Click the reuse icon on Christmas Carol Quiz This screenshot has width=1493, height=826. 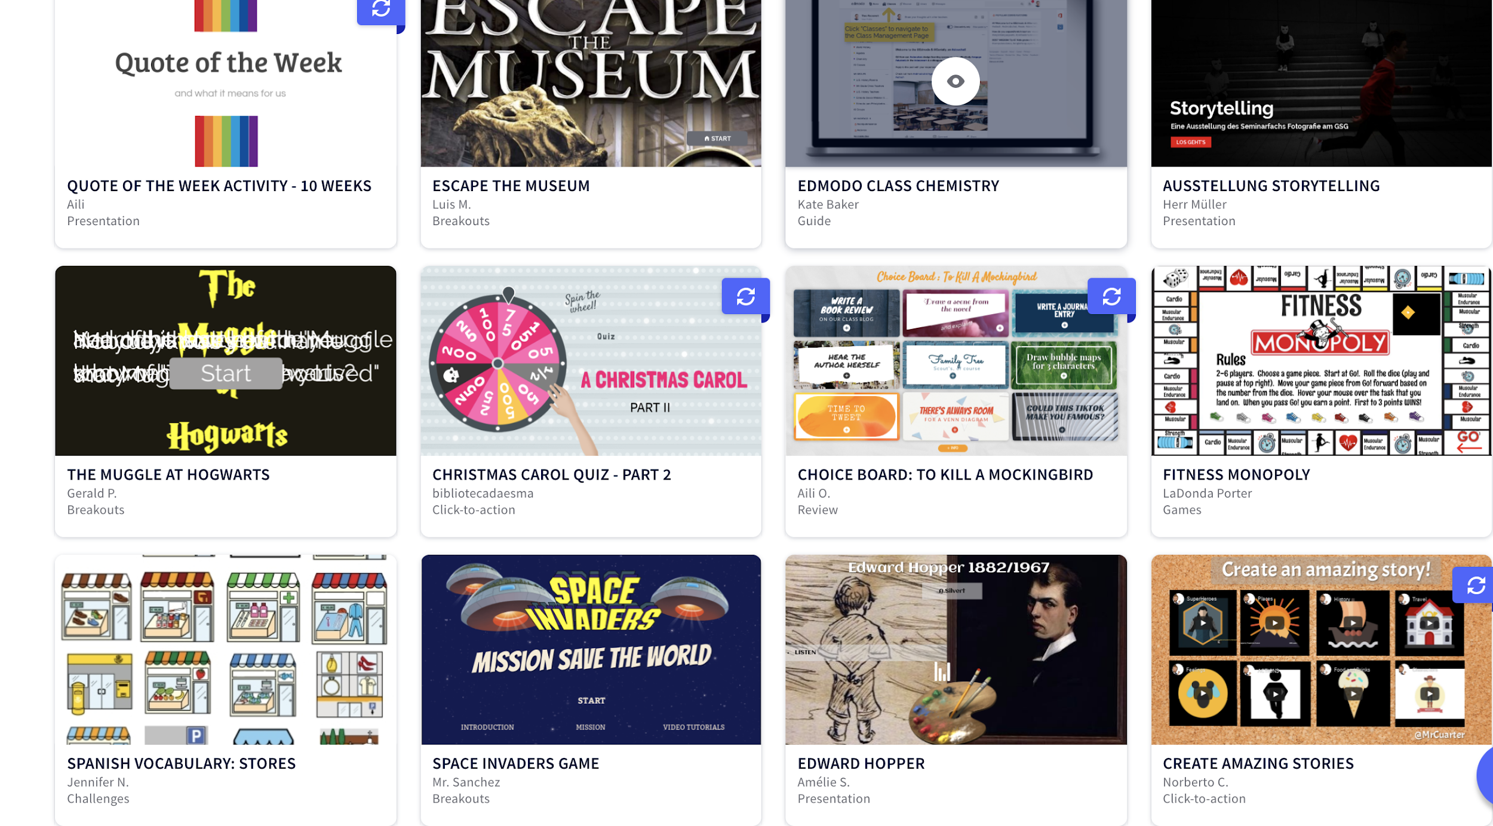tap(745, 296)
